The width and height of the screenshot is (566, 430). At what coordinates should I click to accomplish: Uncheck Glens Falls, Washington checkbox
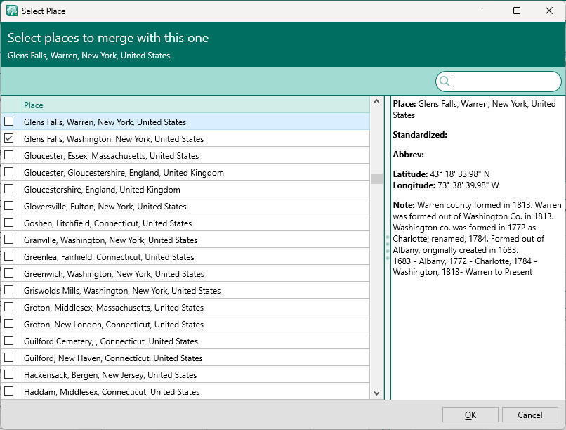point(9,138)
